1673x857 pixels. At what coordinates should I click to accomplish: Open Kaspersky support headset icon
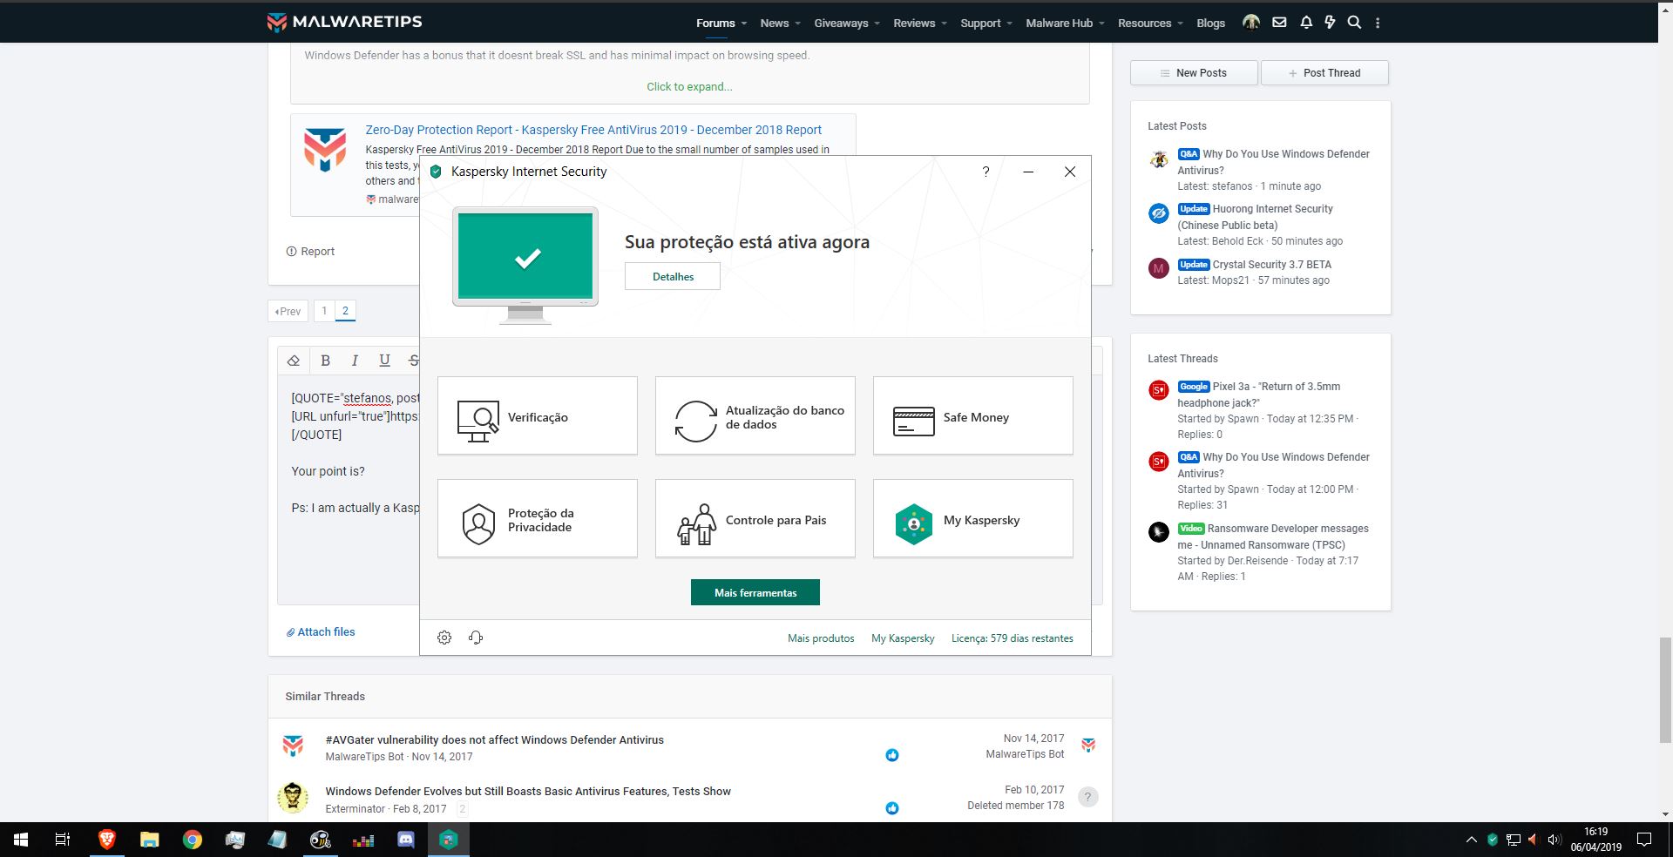tap(476, 638)
